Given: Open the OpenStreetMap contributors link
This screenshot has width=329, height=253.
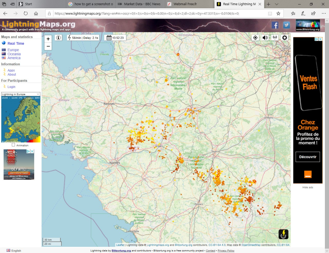Looking at the screenshot, I should pos(251,245).
